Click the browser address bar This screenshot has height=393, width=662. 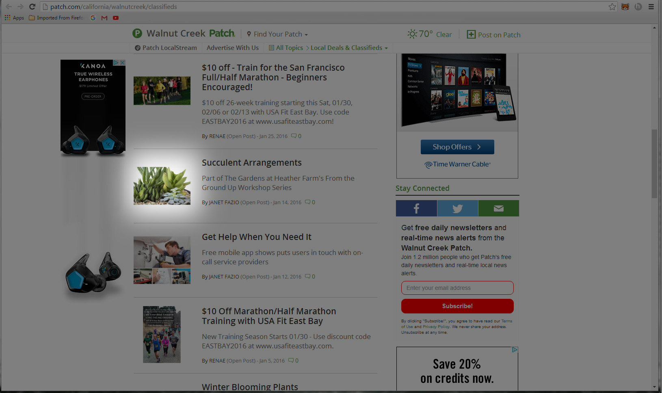pos(325,6)
